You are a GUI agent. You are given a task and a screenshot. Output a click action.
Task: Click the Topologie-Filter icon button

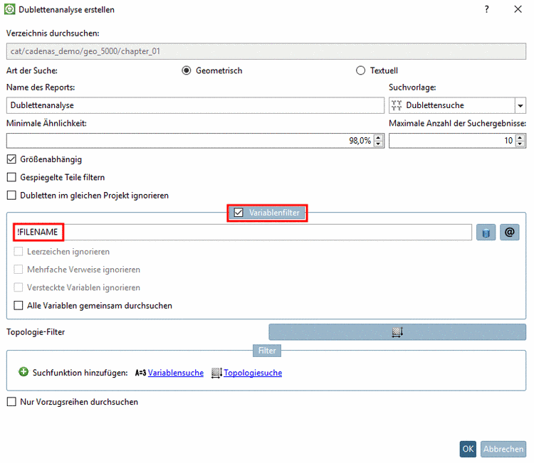click(x=397, y=331)
